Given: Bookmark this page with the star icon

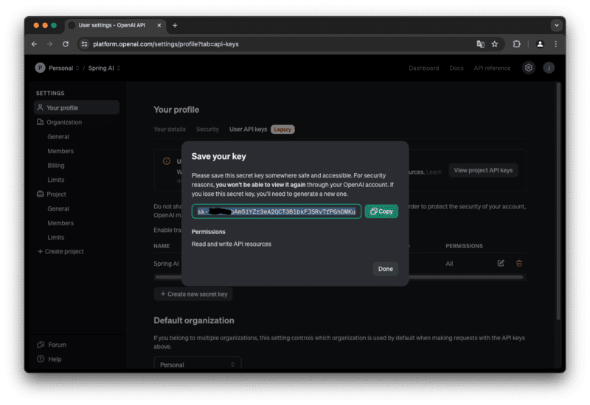Looking at the screenshot, I should click(495, 44).
